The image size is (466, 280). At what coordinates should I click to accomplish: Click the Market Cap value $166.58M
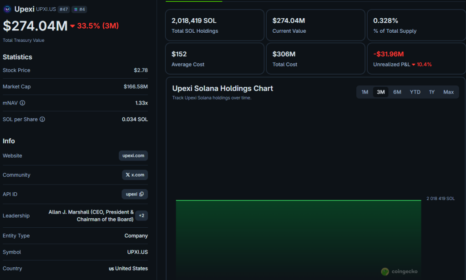pos(136,87)
